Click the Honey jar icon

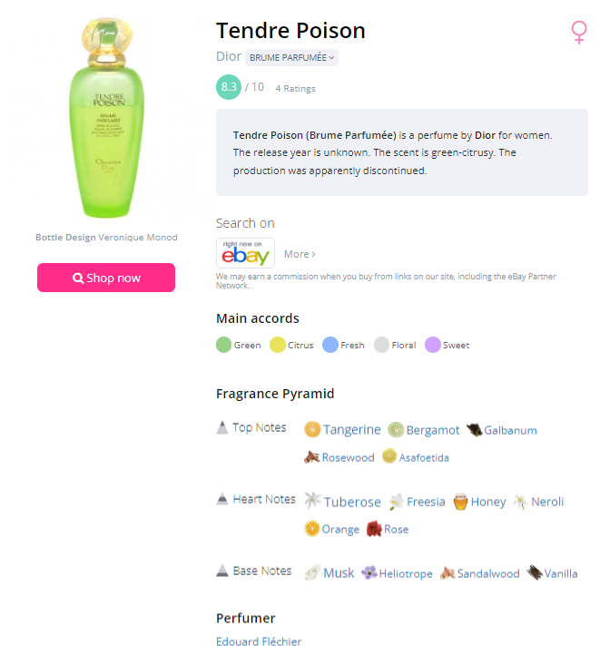[460, 502]
